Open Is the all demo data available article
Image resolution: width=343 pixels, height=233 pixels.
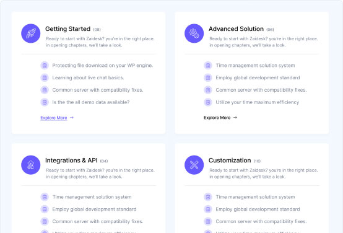pyautogui.click(x=91, y=102)
